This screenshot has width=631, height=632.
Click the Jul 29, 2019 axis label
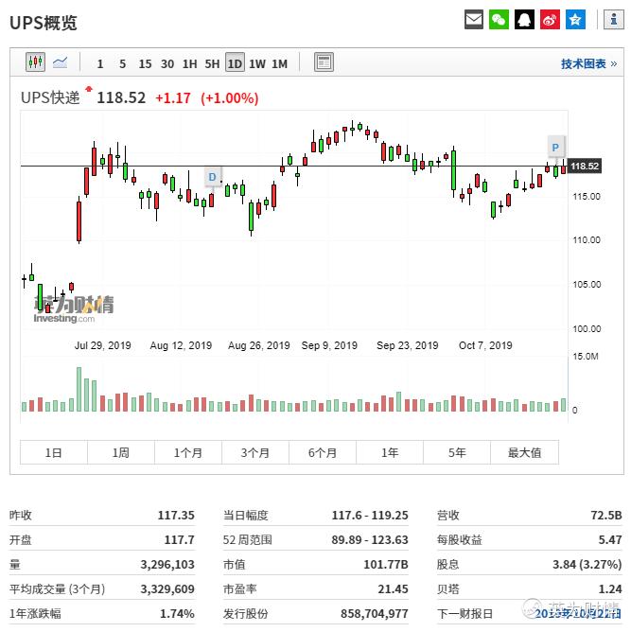103,345
